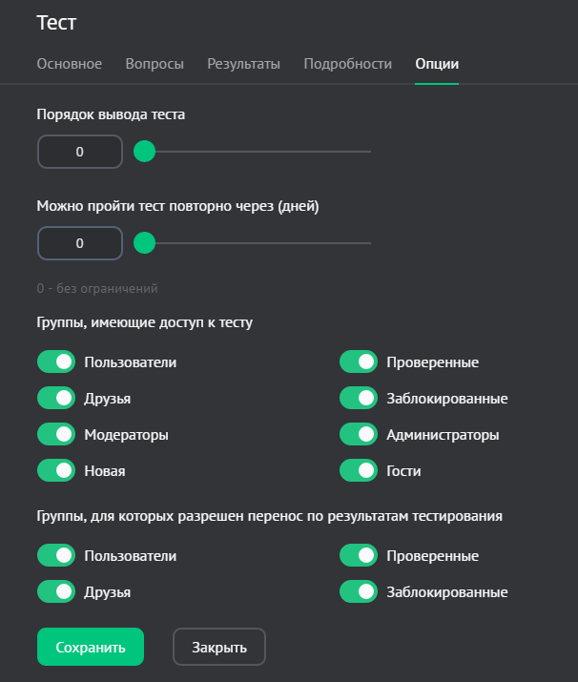This screenshot has height=682, width=578.
Task: Toggle Заблокированные switch in test access groups
Action: coord(359,398)
